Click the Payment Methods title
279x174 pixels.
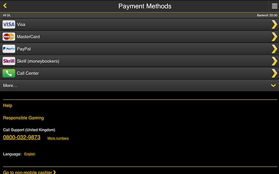[145, 6]
